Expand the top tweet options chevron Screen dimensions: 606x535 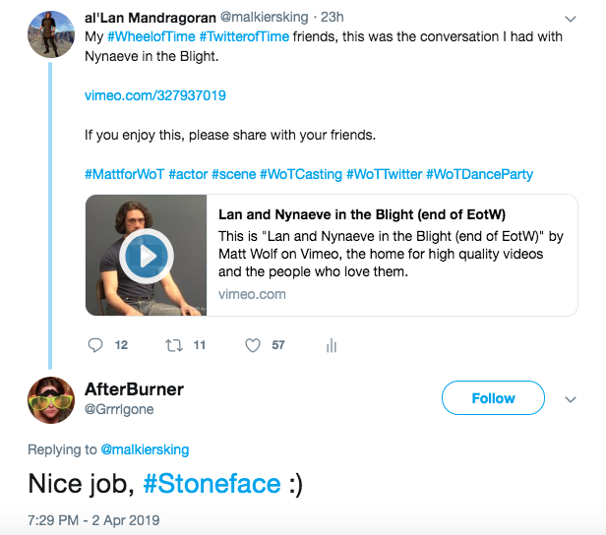(x=570, y=18)
